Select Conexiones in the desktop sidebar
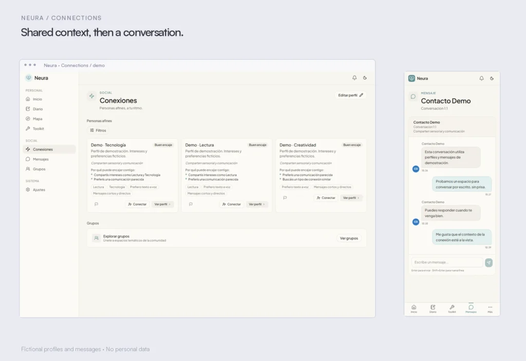This screenshot has height=361, width=526. pos(49,149)
